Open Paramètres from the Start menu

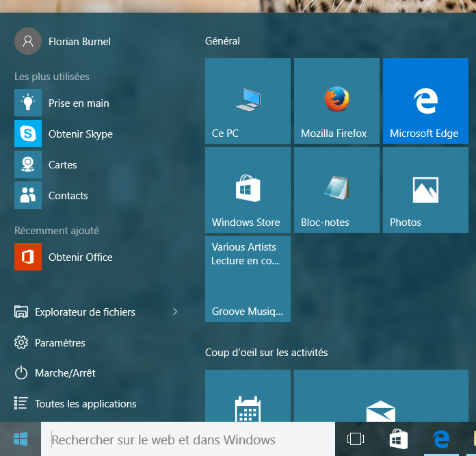[x=60, y=343]
